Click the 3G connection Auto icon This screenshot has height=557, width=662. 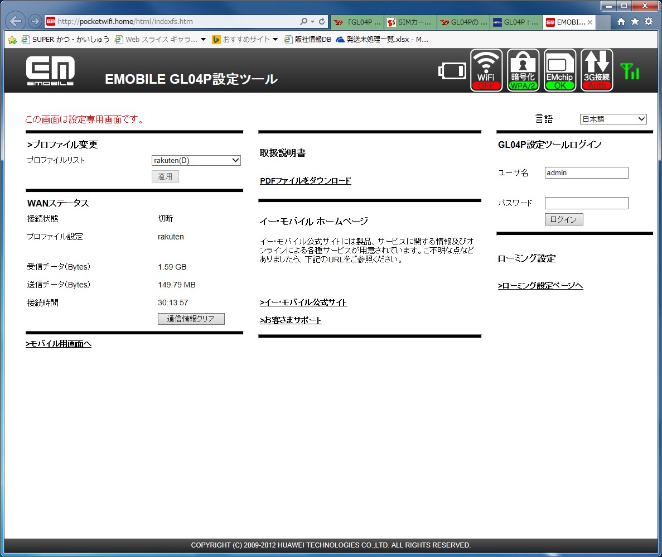point(597,70)
